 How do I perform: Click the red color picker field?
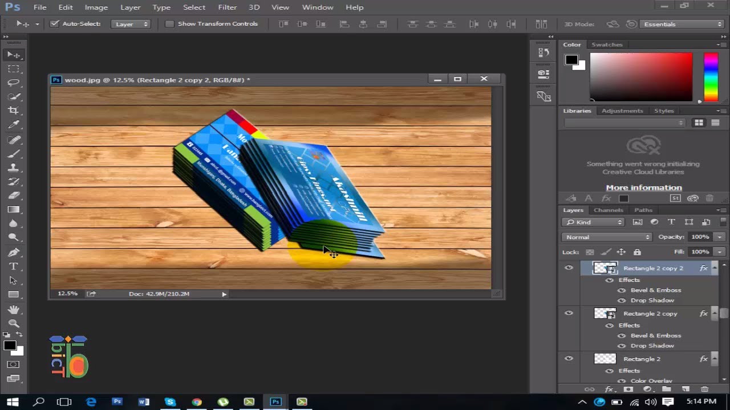coord(641,77)
